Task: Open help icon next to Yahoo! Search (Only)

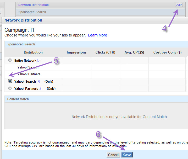Action: pos(38,81)
